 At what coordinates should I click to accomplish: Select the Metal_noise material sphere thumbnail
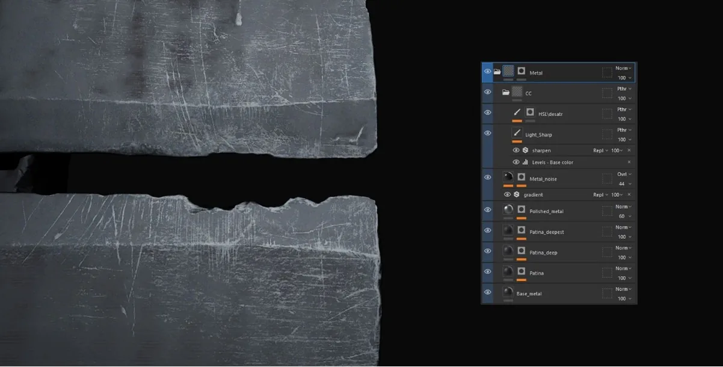pos(508,177)
